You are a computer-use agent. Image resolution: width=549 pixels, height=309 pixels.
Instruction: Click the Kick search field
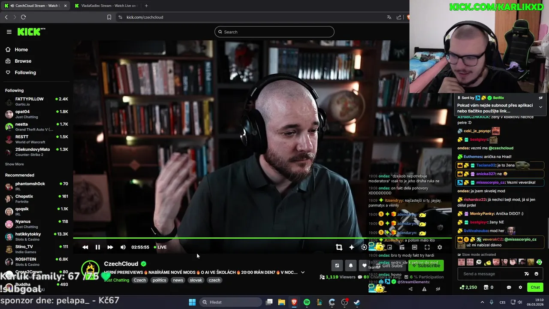pyautogui.click(x=274, y=32)
